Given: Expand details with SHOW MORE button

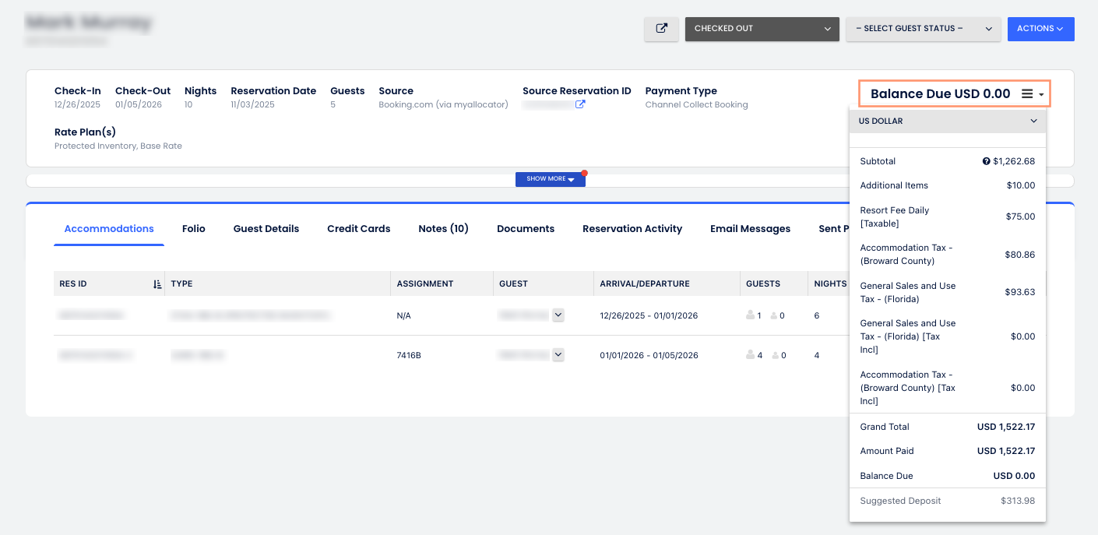Looking at the screenshot, I should click(x=550, y=179).
